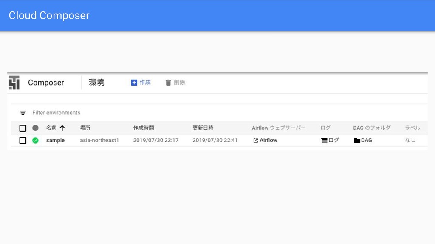Check the box for the sample environment
435x244 pixels.
[23, 140]
